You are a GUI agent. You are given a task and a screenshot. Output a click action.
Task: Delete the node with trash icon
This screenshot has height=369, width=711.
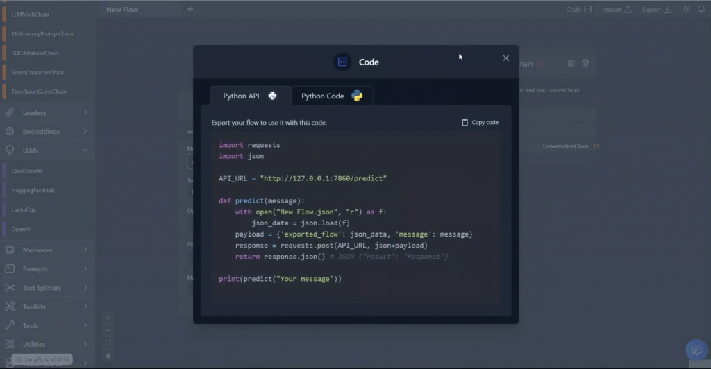pos(585,64)
